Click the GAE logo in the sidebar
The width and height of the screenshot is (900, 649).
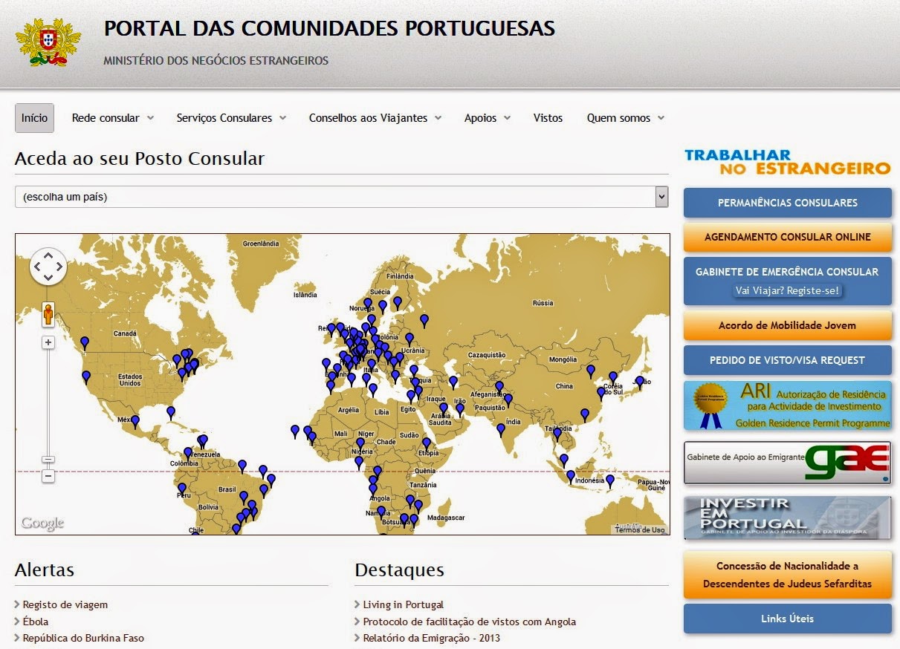(846, 461)
